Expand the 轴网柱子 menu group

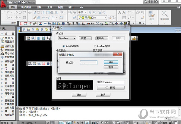click(8, 61)
